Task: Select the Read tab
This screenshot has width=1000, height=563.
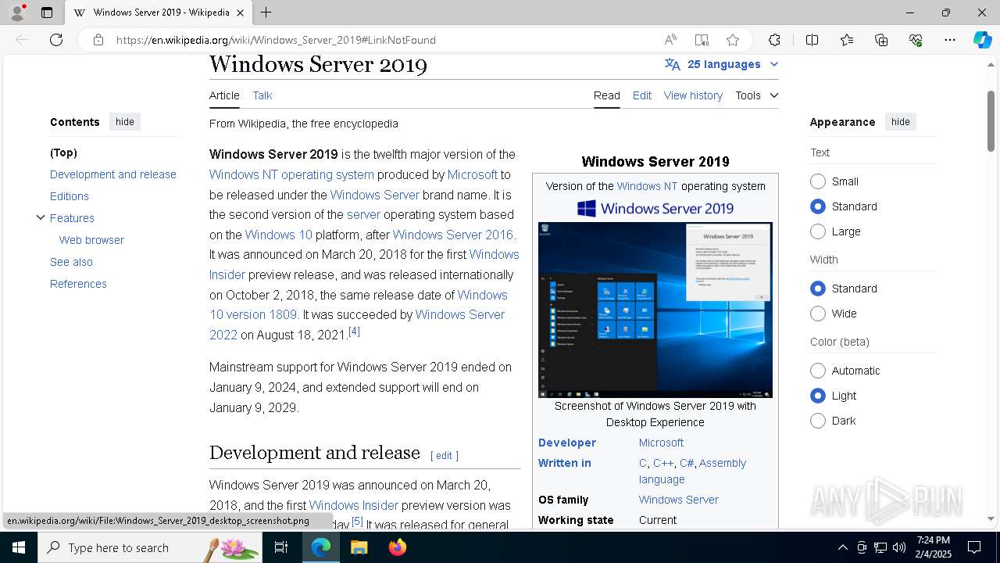Action: [x=607, y=95]
